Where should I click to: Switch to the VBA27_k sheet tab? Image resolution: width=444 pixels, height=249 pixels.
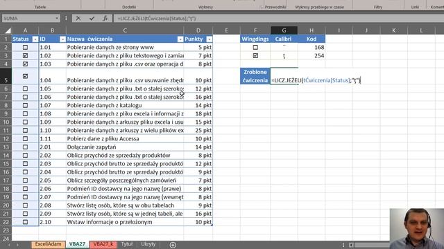coord(103,244)
